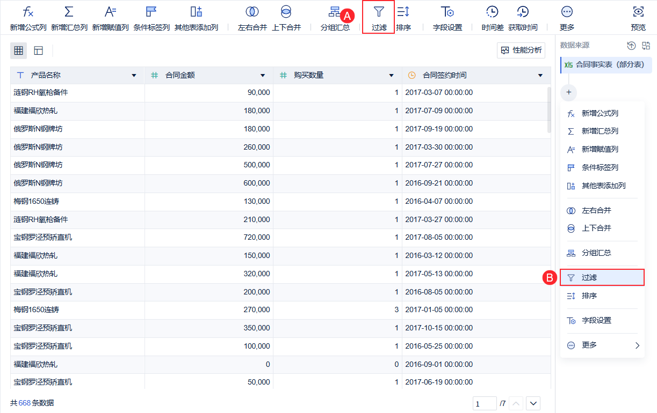The width and height of the screenshot is (657, 413).
Task: Choose 排序 in the dropdown menu
Action: coord(602,296)
